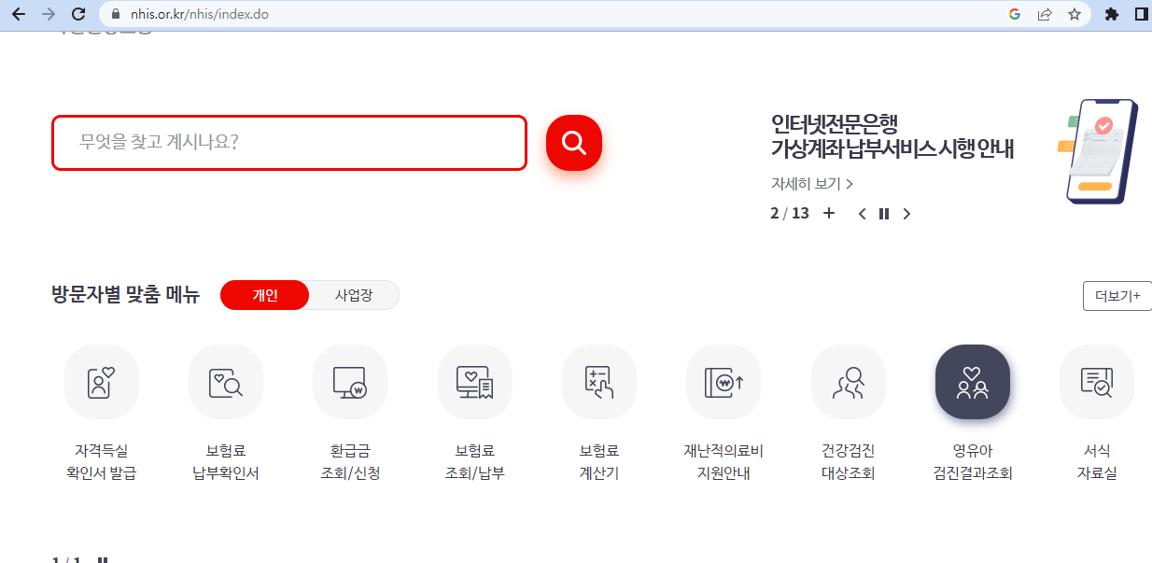Pause the banner carousel autoplay

pos(883,213)
